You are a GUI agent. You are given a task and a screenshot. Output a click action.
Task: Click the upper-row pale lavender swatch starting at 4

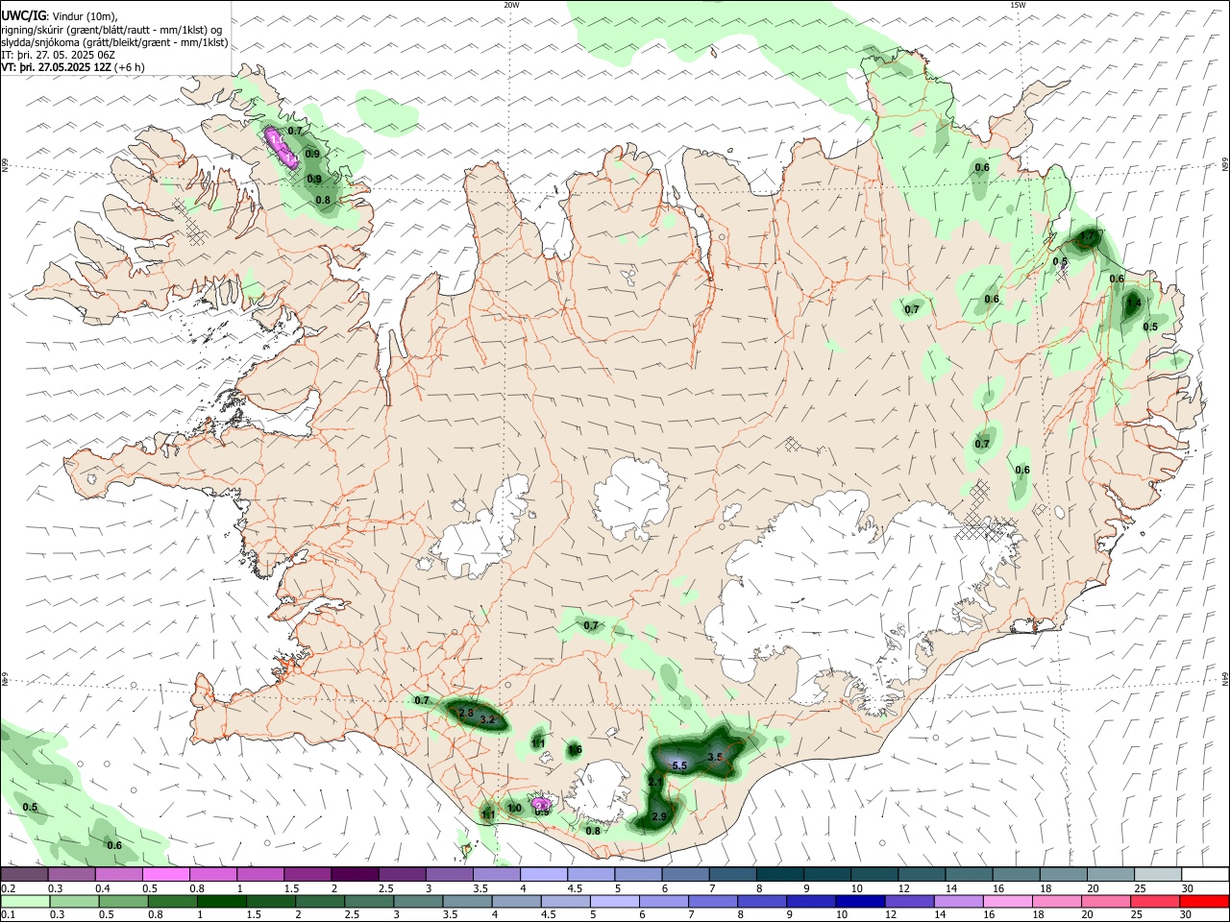coord(543,875)
